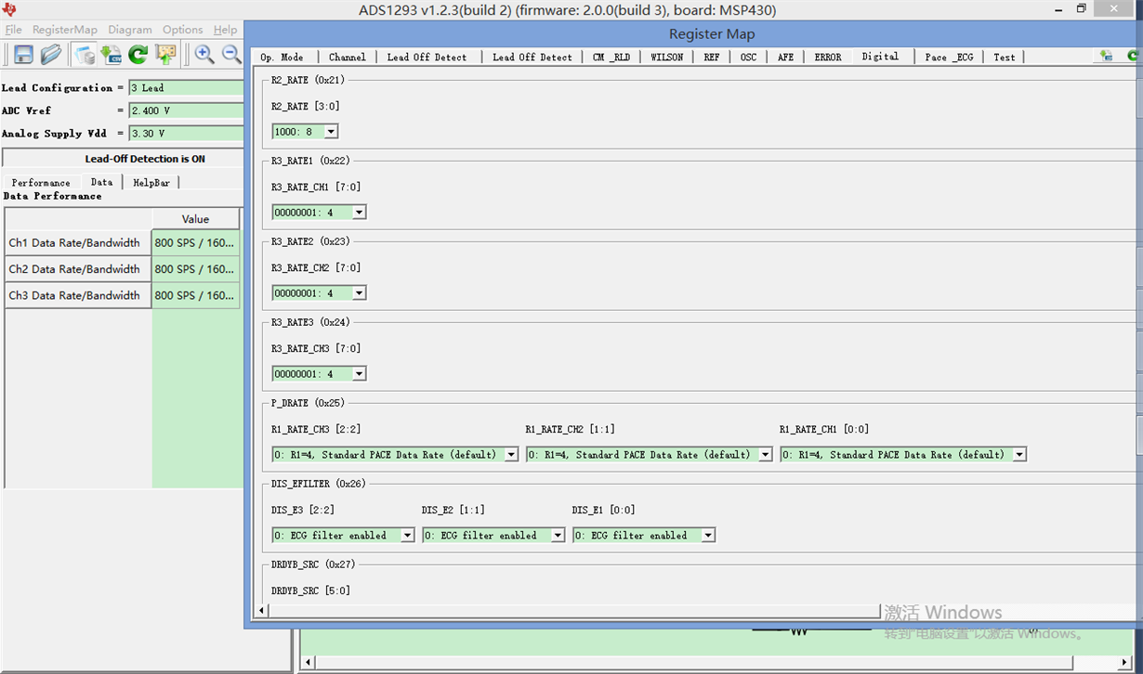Open the Options menu
The image size is (1143, 674).
[183, 30]
